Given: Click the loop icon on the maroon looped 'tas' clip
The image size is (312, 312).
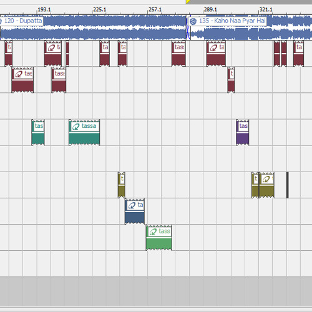Looking at the screenshot, I should click(x=19, y=74).
